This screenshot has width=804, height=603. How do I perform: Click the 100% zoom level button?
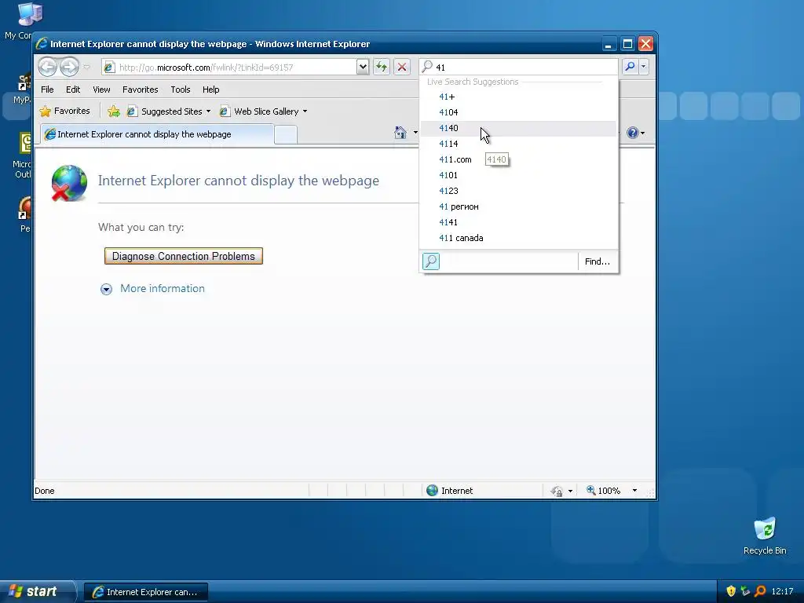click(604, 491)
